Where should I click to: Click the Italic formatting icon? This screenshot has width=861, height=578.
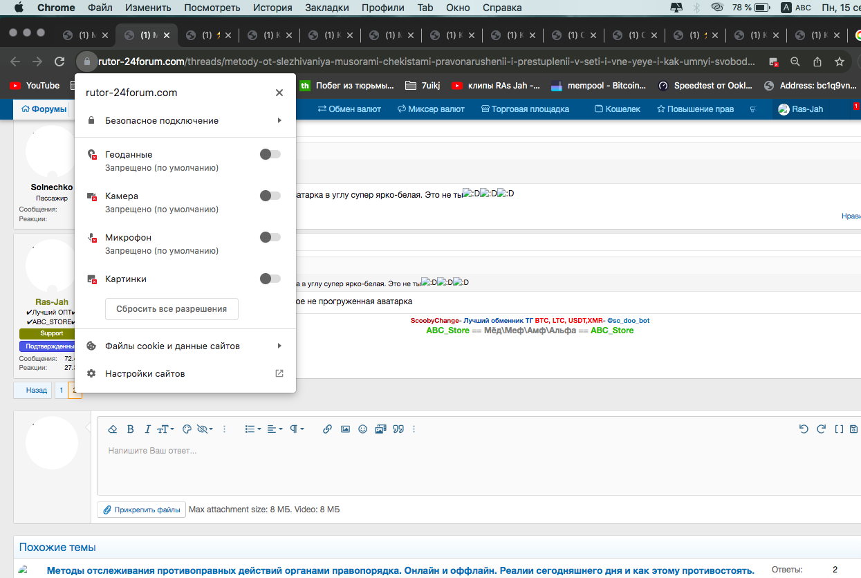point(147,429)
